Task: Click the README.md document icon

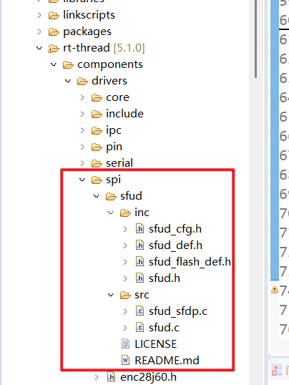Action: pyautogui.click(x=125, y=361)
